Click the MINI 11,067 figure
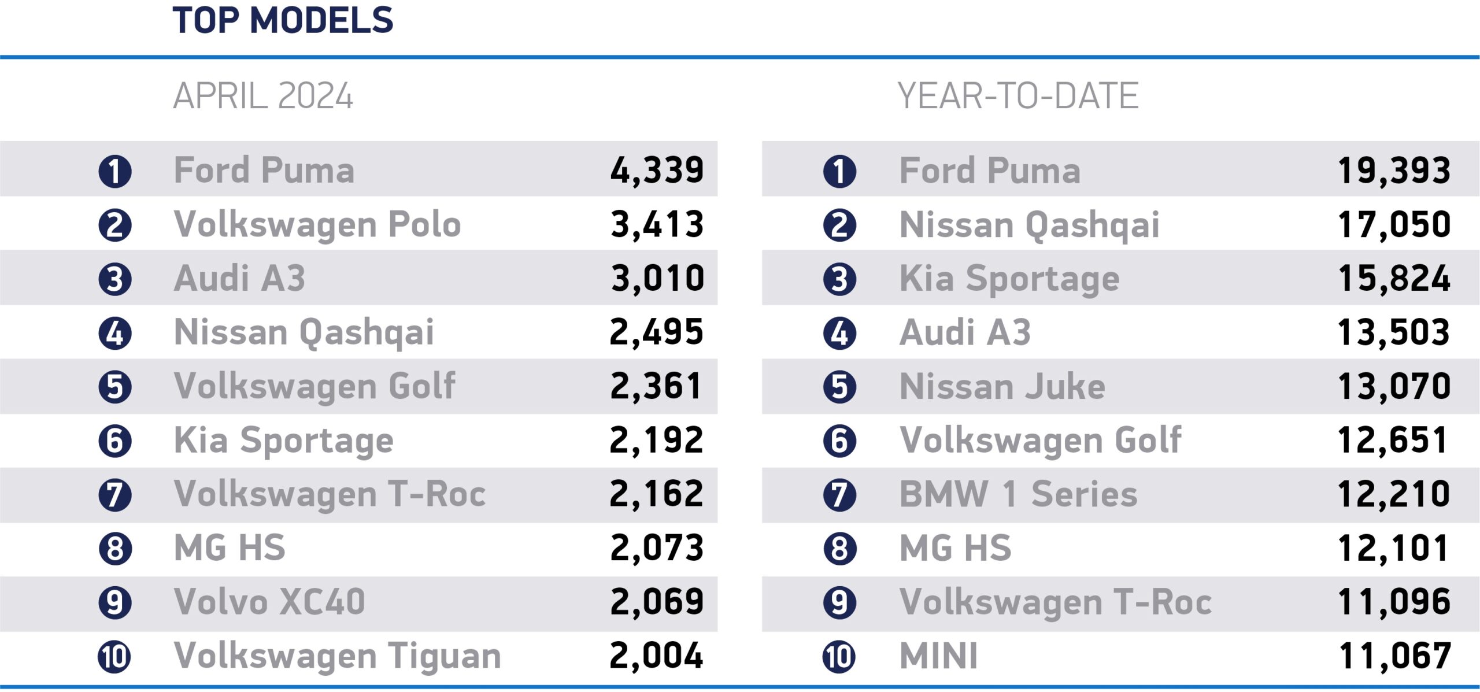Screen dimensions: 1480x692 click(1394, 656)
